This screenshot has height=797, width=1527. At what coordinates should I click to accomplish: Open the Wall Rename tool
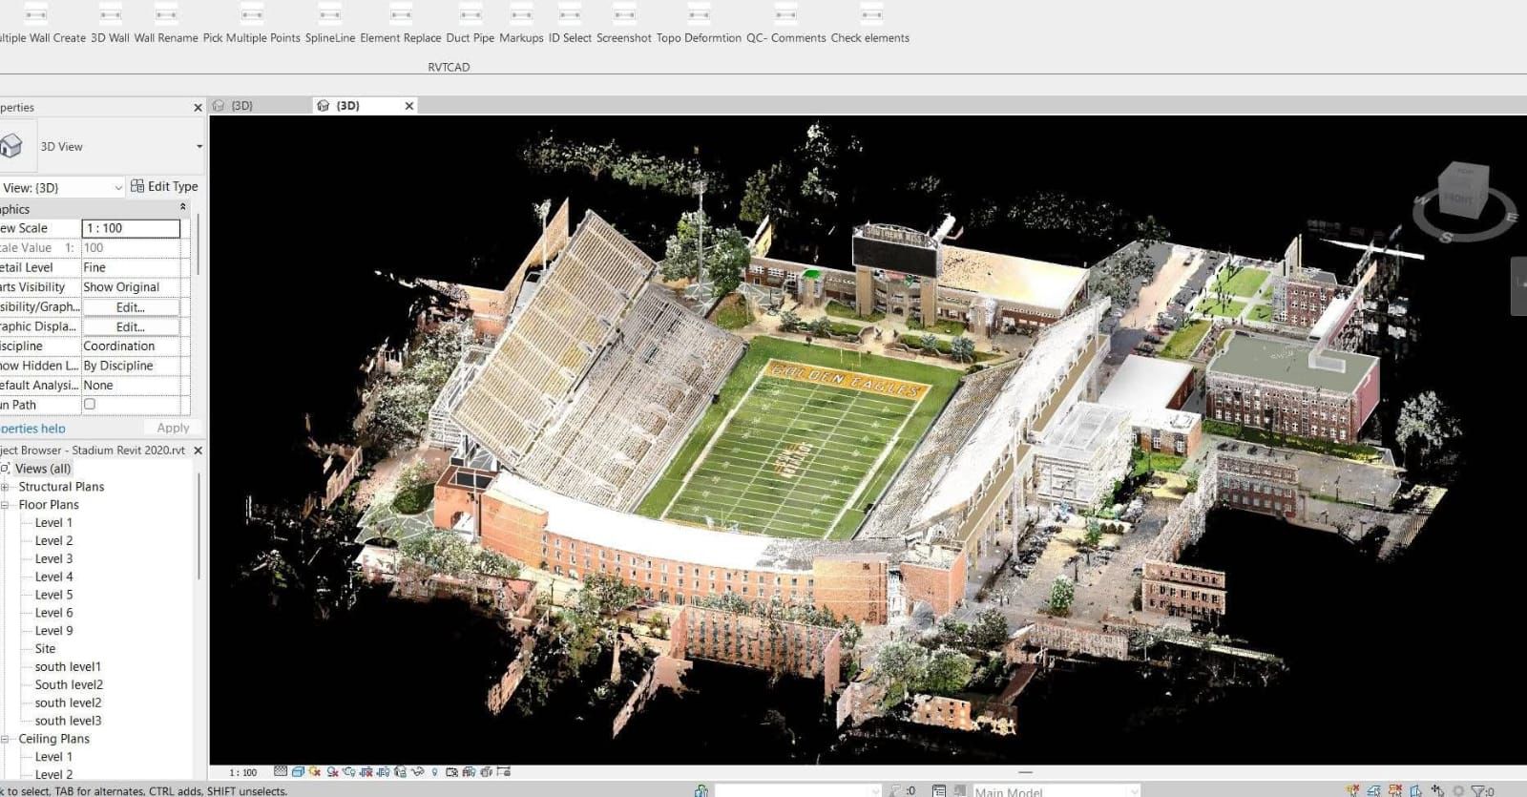166,26
